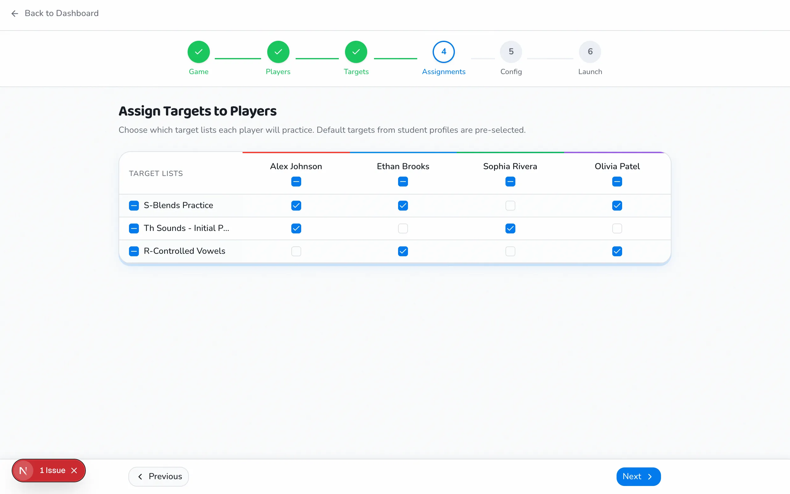The image size is (790, 494).
Task: Open the completed Players step
Action: (x=278, y=52)
